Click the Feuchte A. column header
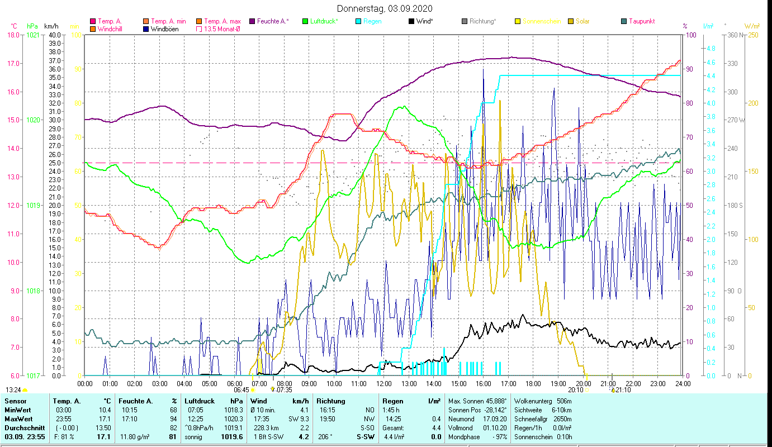 pyautogui.click(x=136, y=401)
